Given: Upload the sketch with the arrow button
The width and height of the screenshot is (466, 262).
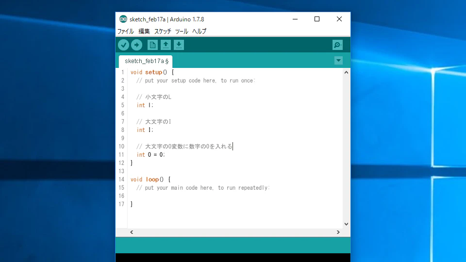Looking at the screenshot, I should tap(137, 45).
